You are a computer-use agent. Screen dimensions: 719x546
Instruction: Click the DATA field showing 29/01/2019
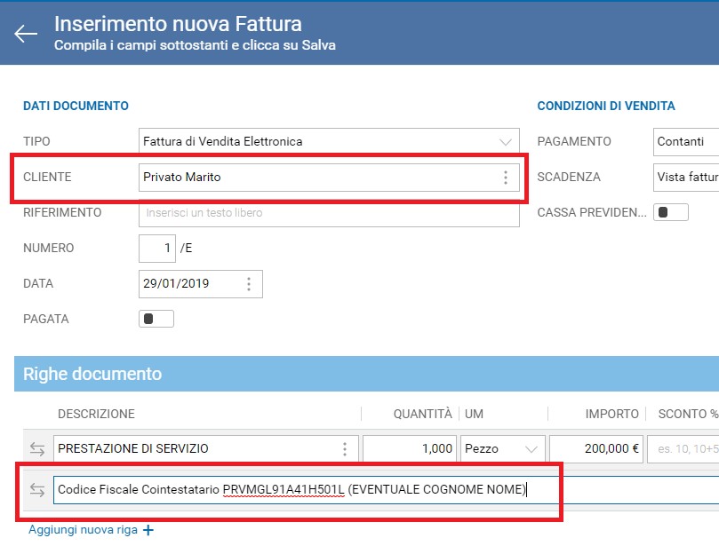200,284
